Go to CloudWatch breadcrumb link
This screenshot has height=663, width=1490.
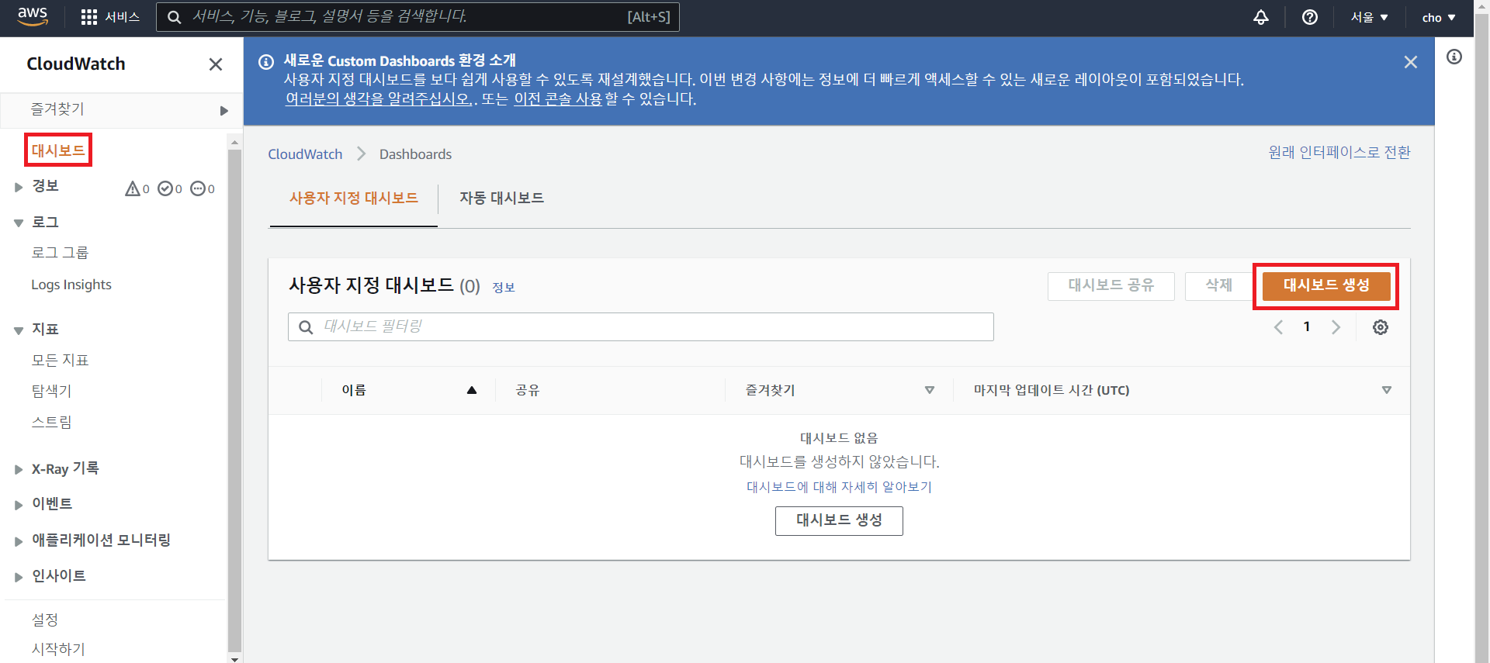(x=305, y=154)
